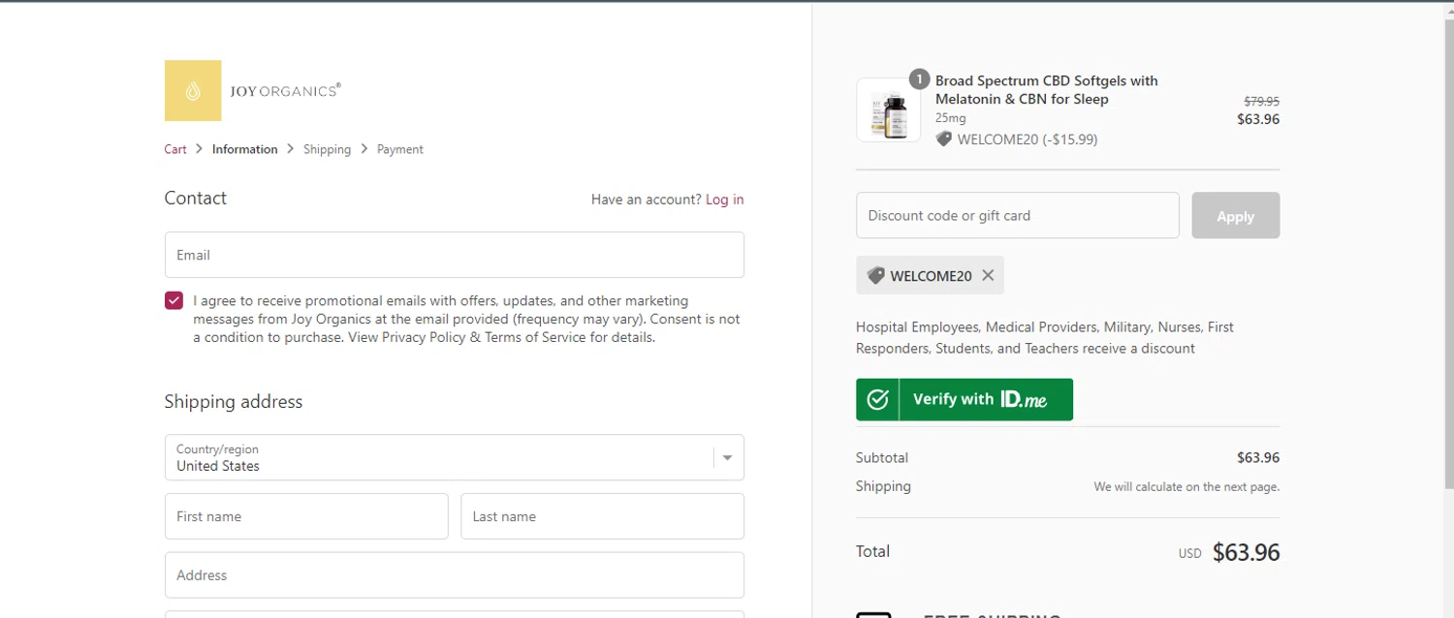Click the 25mg variant text
Screen dimensions: 1454x618
[x=951, y=118]
